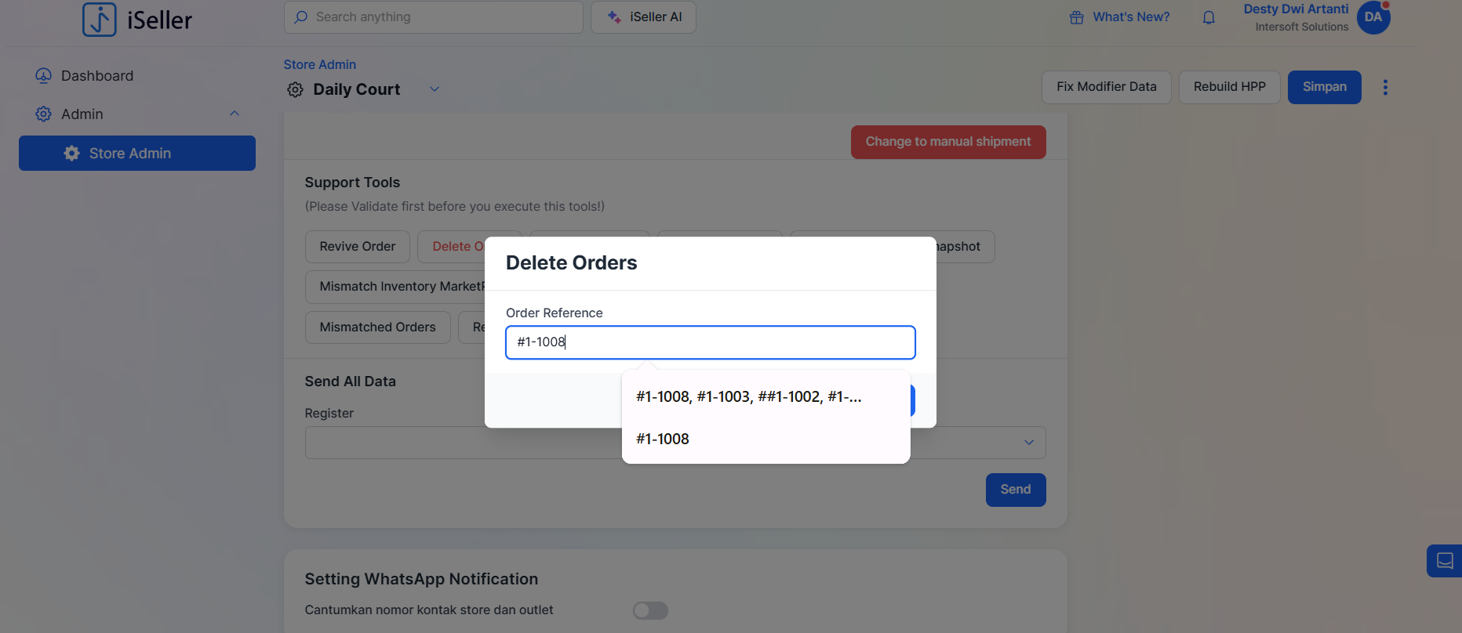Open the notifications bell

click(x=1209, y=17)
